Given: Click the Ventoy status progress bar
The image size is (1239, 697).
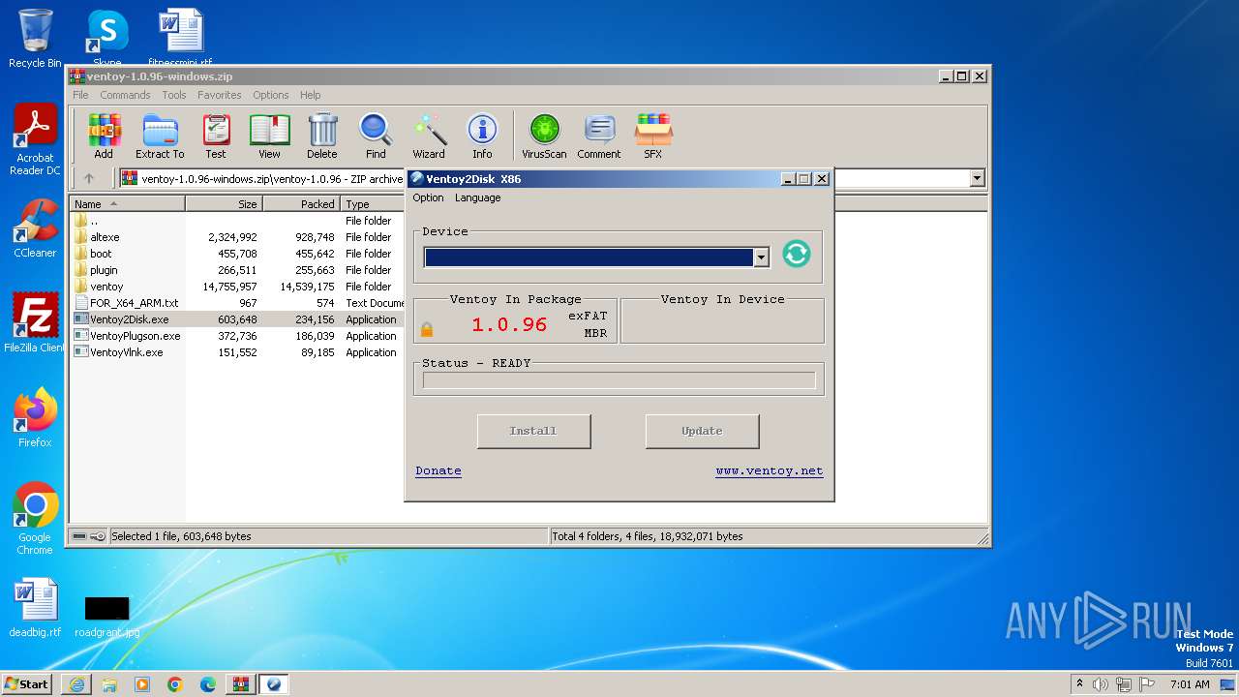Looking at the screenshot, I should coord(619,380).
